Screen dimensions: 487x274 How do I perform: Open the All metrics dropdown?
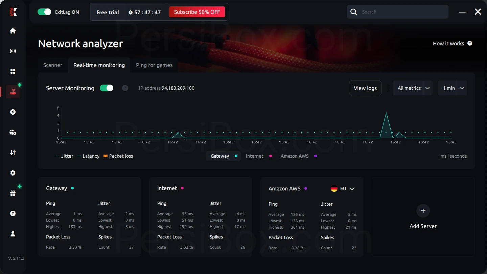click(x=413, y=88)
